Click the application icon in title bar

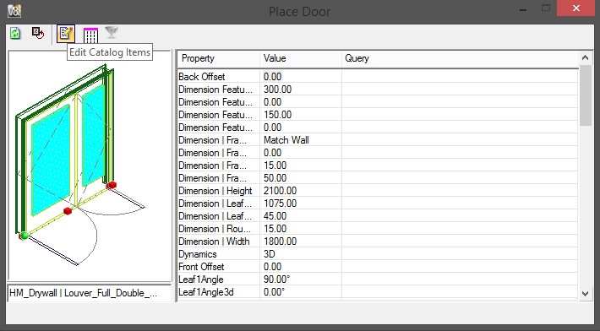tap(14, 11)
